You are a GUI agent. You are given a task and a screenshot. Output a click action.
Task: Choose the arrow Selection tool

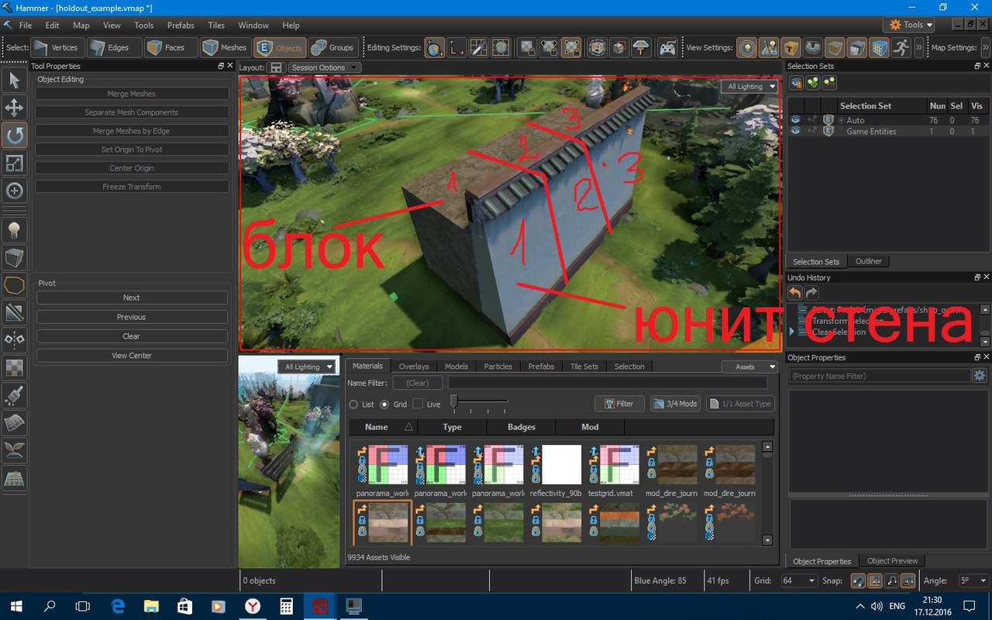click(15, 80)
